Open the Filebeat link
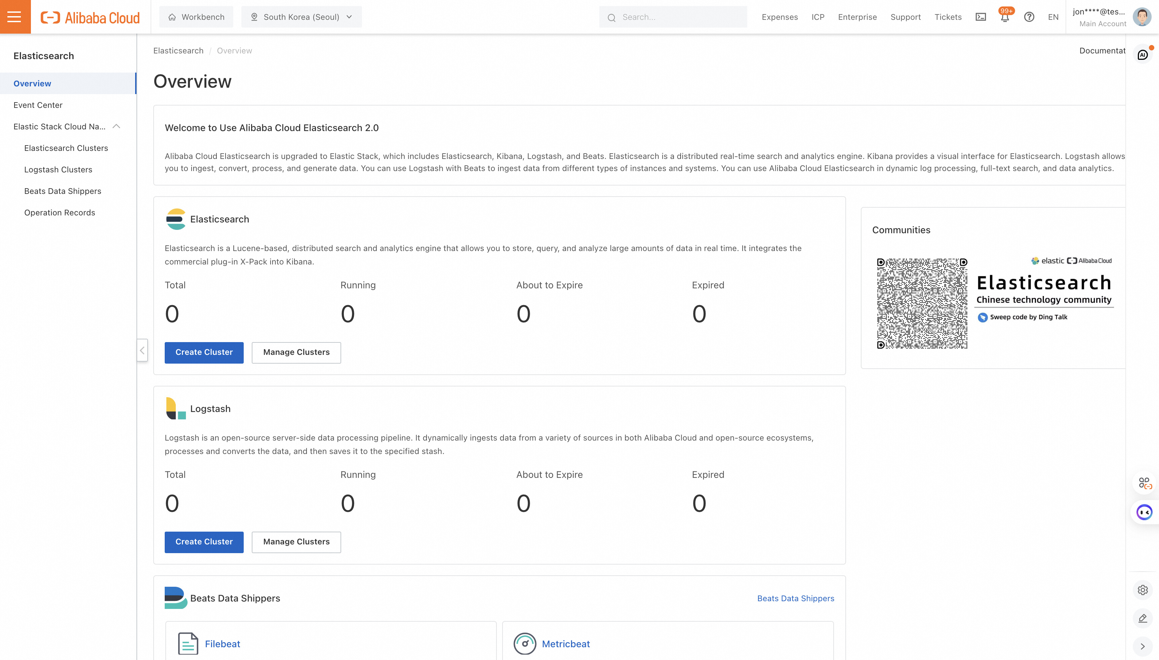Viewport: 1159px width, 660px height. click(222, 644)
